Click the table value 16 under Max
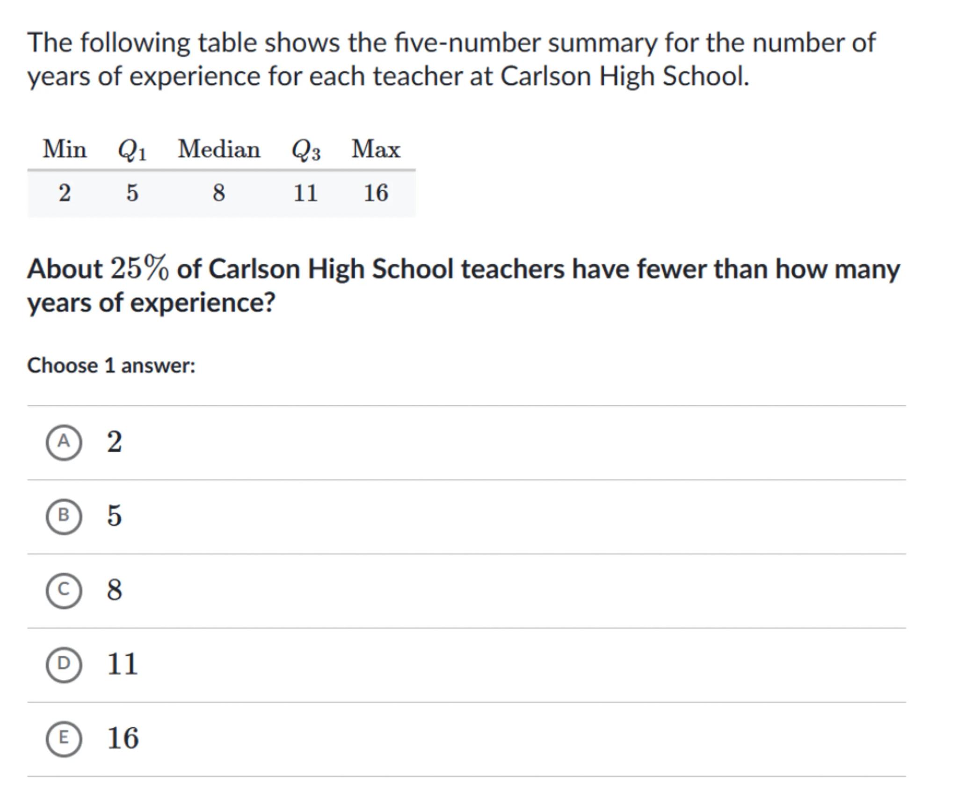The image size is (958, 799). coord(376,193)
